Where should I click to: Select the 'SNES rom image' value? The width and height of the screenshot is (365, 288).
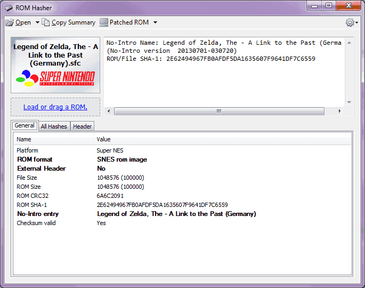(122, 159)
